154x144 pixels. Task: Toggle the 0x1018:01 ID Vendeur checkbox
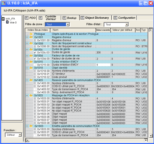coord(35,74)
